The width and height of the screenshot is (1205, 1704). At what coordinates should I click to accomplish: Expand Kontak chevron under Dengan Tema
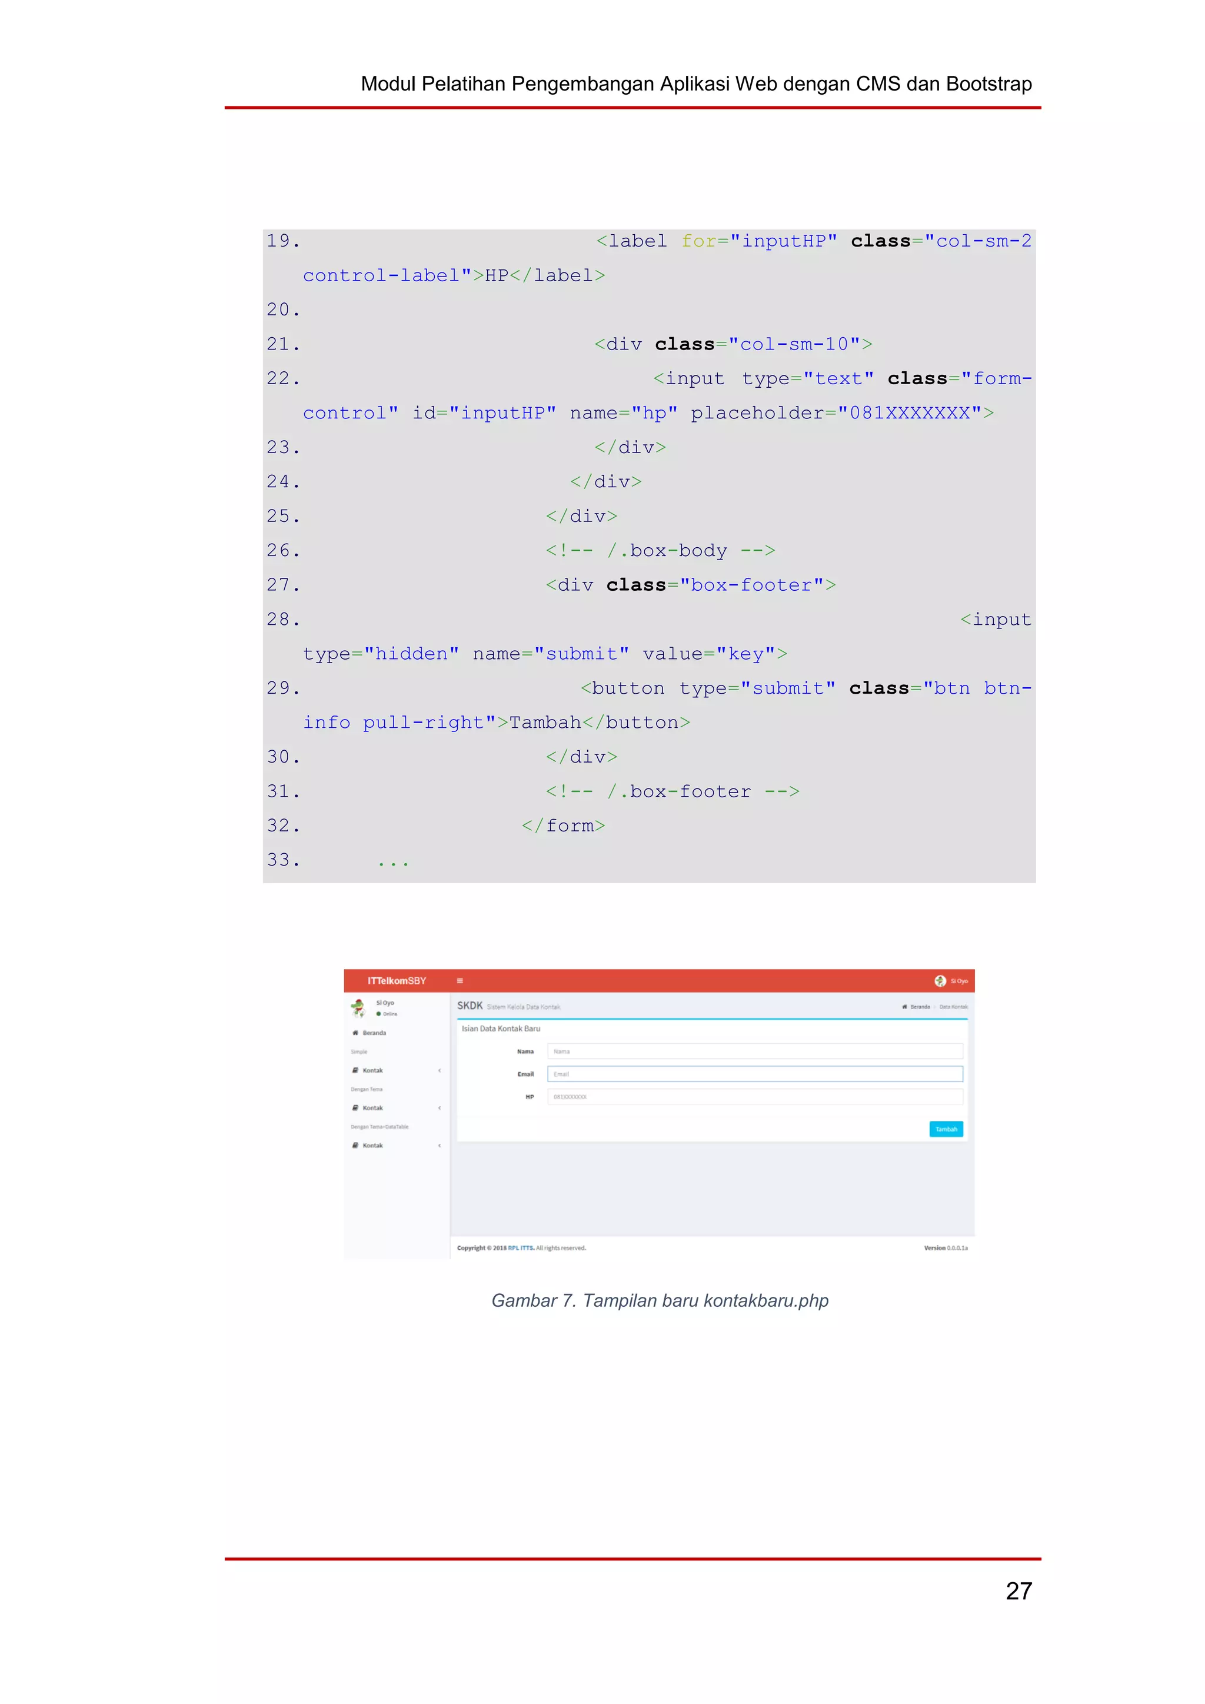coord(440,1107)
